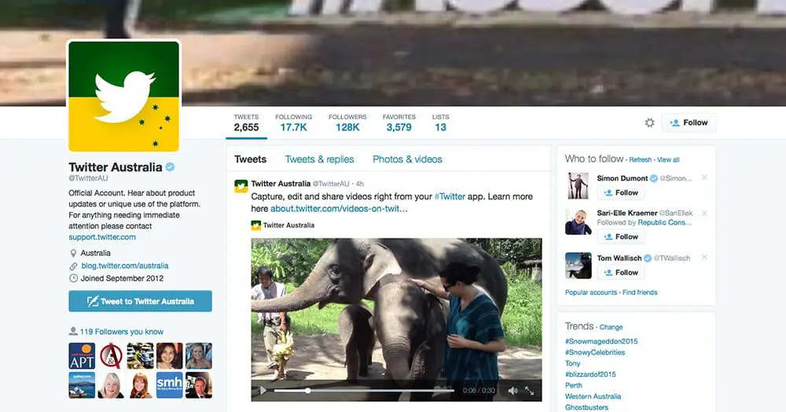Viewport: 786px width, 412px height.
Task: Click the #Twitter hashtag in the tweet
Action: pyautogui.click(x=450, y=197)
